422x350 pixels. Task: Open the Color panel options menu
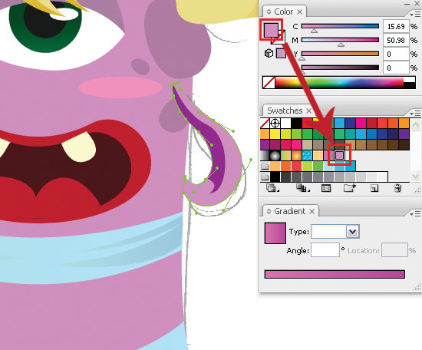pyautogui.click(x=416, y=14)
